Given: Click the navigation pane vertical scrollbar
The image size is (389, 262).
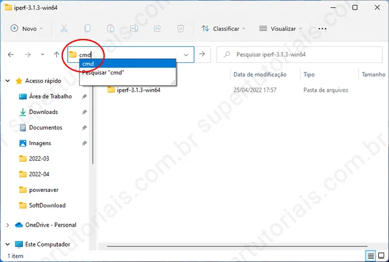Looking at the screenshot, I should click(x=92, y=120).
